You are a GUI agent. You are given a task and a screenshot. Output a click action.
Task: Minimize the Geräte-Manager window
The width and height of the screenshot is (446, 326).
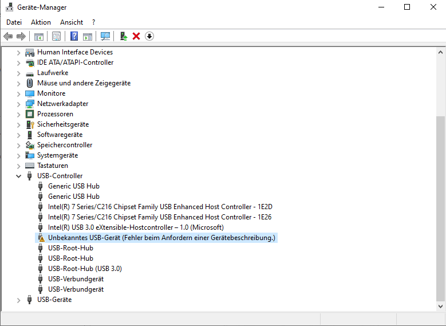[x=381, y=7]
